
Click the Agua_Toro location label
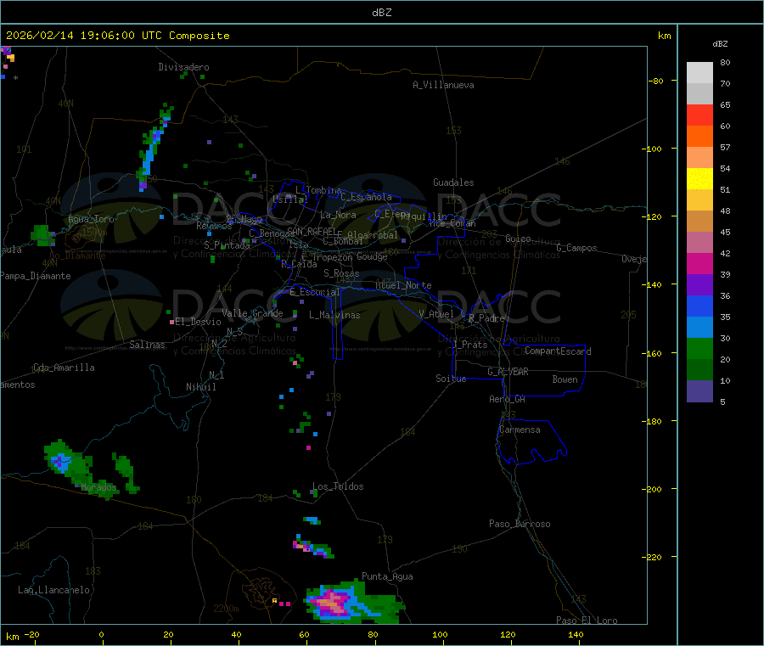(91, 219)
